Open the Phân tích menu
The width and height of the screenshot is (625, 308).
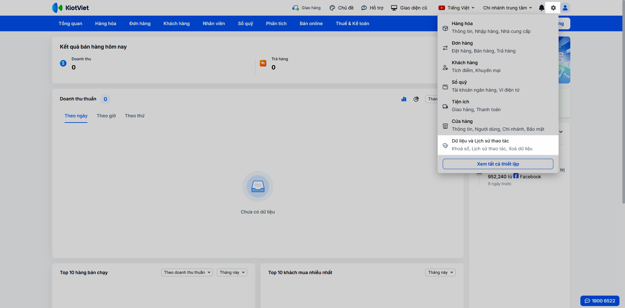click(276, 23)
